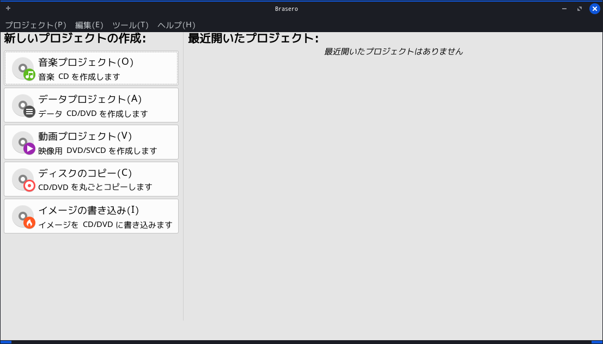The width and height of the screenshot is (603, 344).
Task: Click 最近開いたプロジェクトはありません message
Action: pos(393,52)
